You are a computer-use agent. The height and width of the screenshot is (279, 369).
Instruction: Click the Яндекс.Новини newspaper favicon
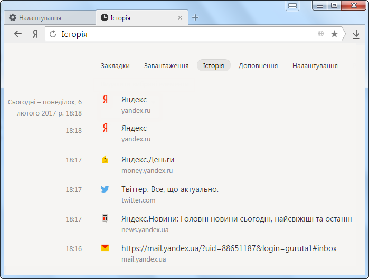tap(105, 218)
